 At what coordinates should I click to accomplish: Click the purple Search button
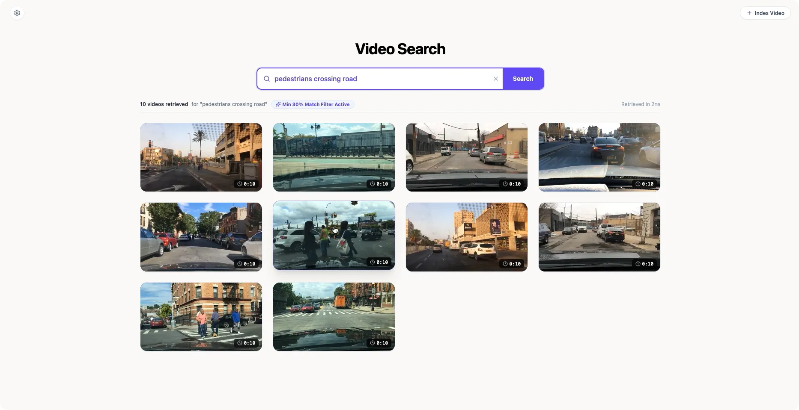(523, 79)
